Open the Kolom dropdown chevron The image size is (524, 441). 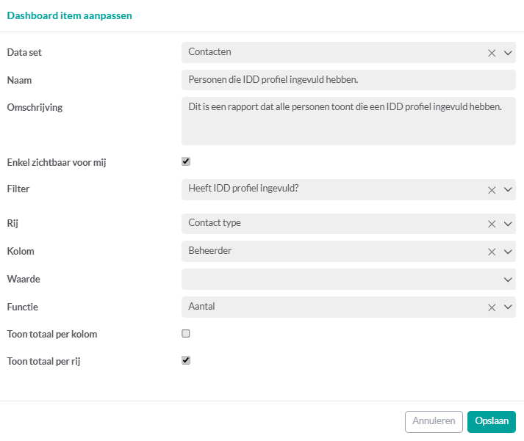pos(508,252)
